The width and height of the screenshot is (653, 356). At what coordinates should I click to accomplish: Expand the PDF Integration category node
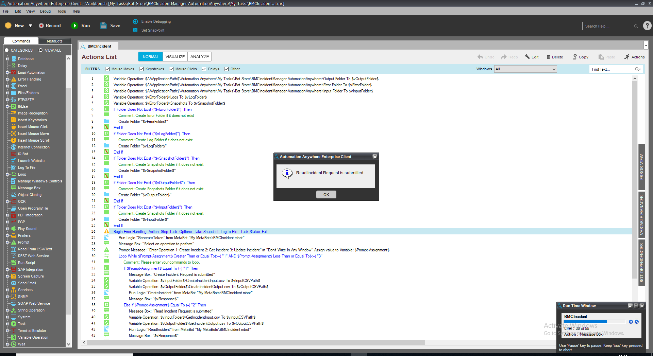click(x=7, y=215)
